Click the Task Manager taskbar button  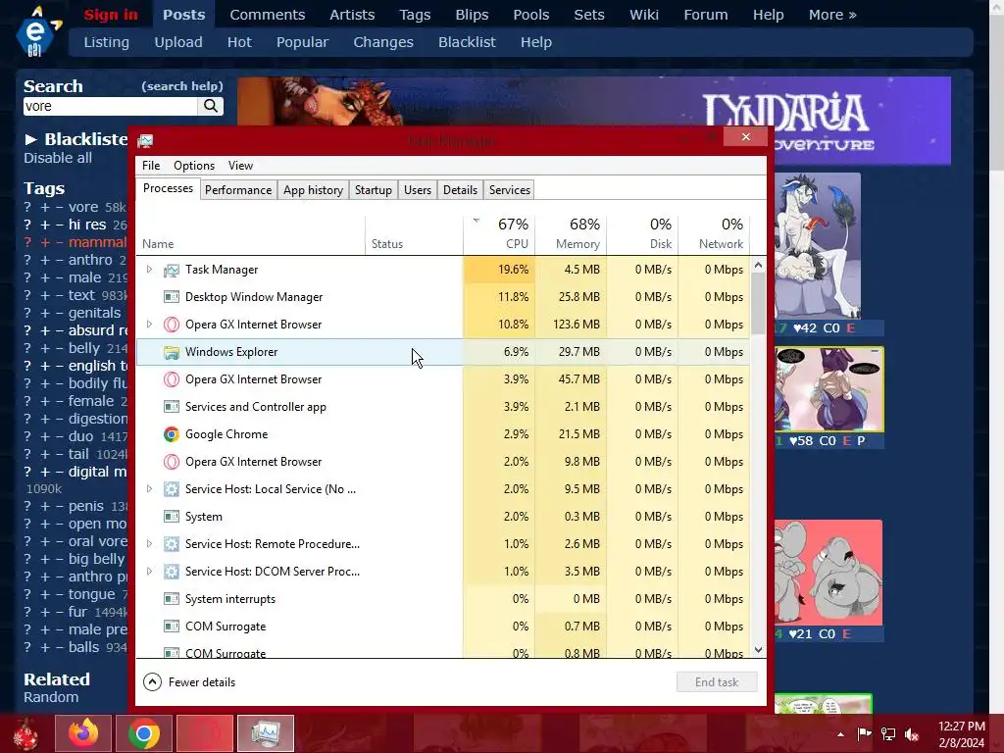(x=266, y=733)
